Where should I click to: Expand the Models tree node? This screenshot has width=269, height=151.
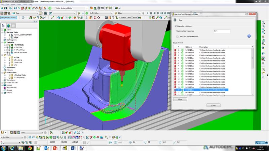[x=2, y=85]
